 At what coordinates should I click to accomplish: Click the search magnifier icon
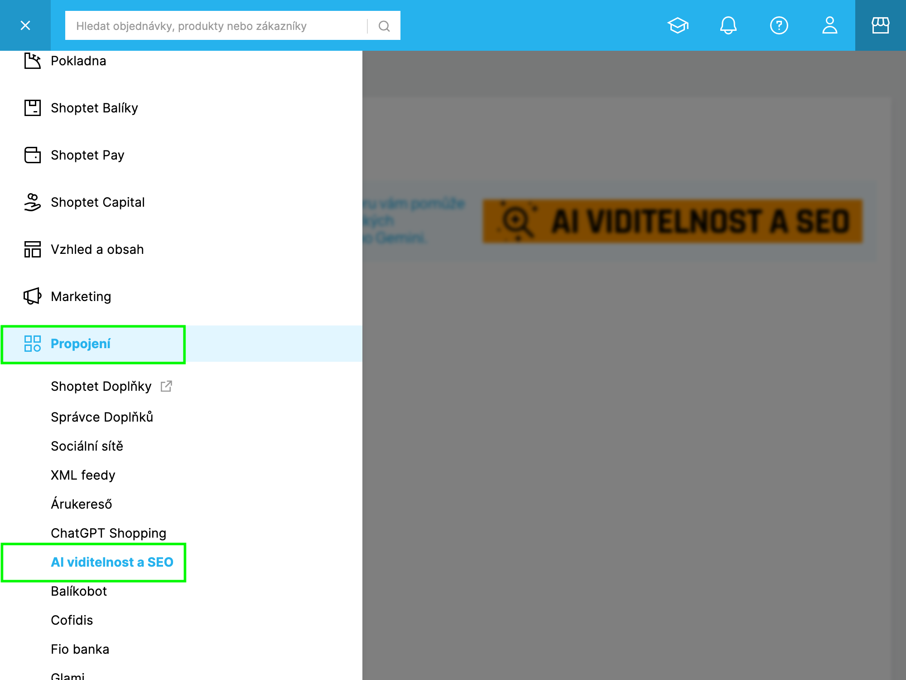tap(384, 26)
